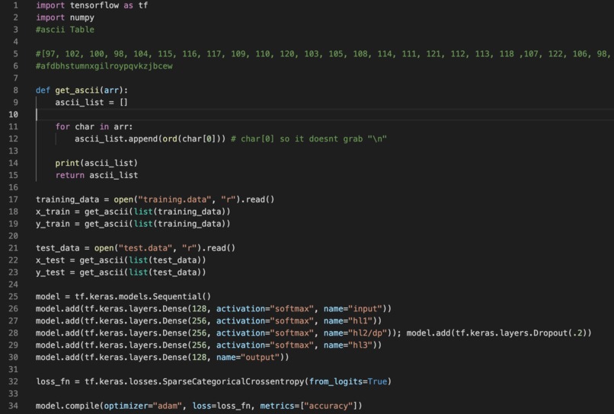Click 'print(ascii_list)' on line 14
614x414 pixels.
(97, 163)
